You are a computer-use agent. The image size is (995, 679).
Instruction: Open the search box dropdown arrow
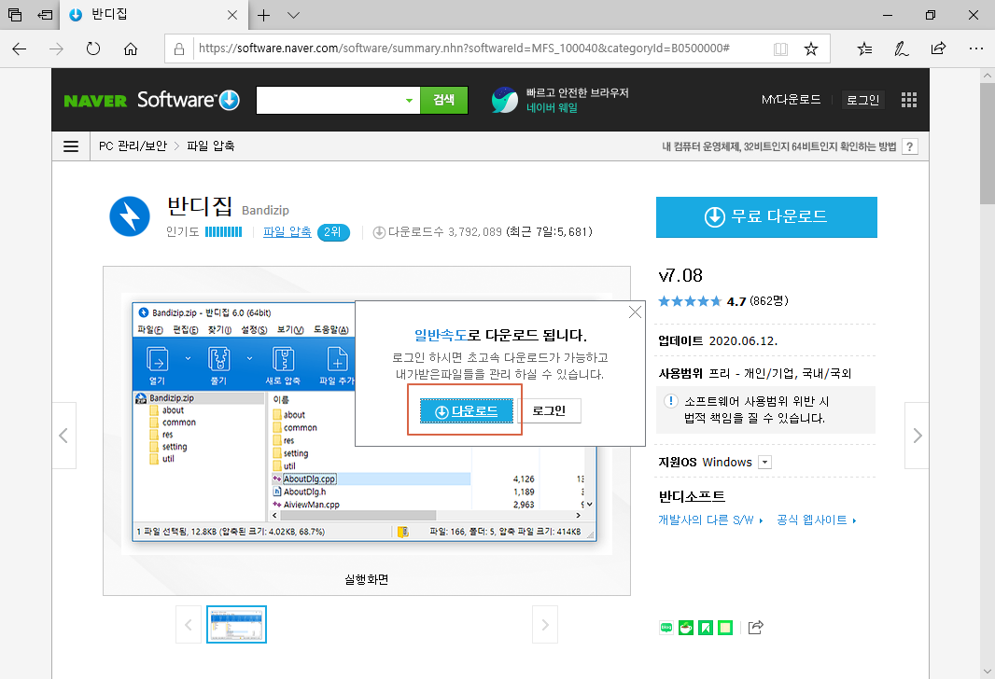pyautogui.click(x=410, y=100)
